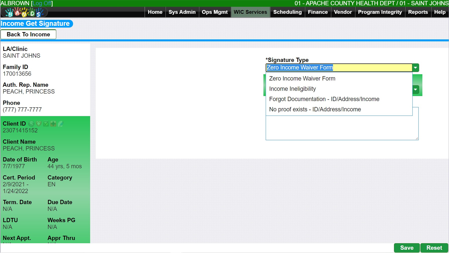
Task: Click the HANDS handprint logo
Action: point(24,12)
